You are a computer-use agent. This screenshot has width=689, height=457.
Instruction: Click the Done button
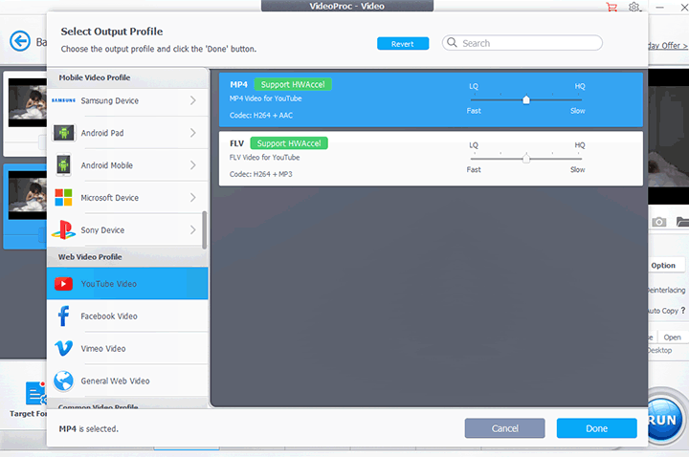[x=596, y=428]
